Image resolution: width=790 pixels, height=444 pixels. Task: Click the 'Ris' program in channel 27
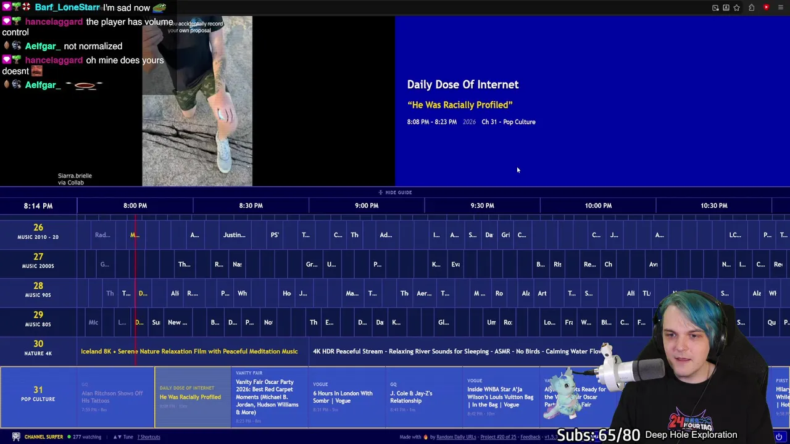557,264
